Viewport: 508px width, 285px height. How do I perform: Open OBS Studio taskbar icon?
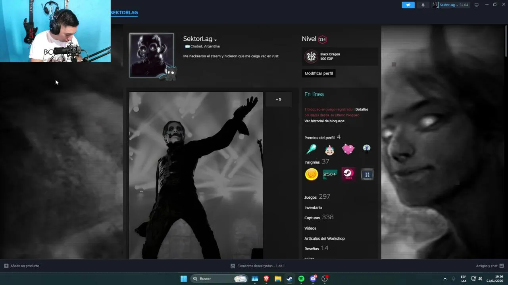[x=325, y=279]
